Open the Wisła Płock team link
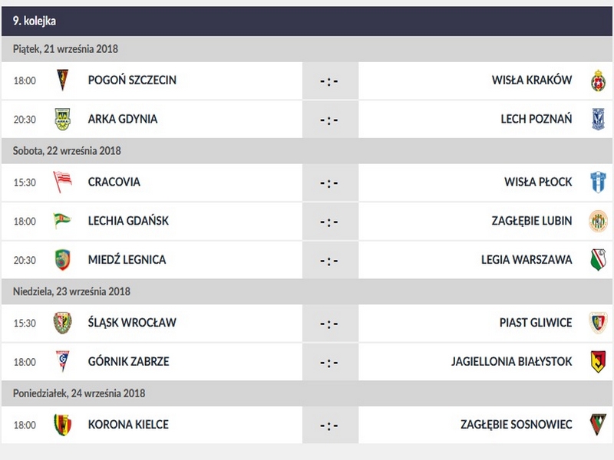 point(538,182)
